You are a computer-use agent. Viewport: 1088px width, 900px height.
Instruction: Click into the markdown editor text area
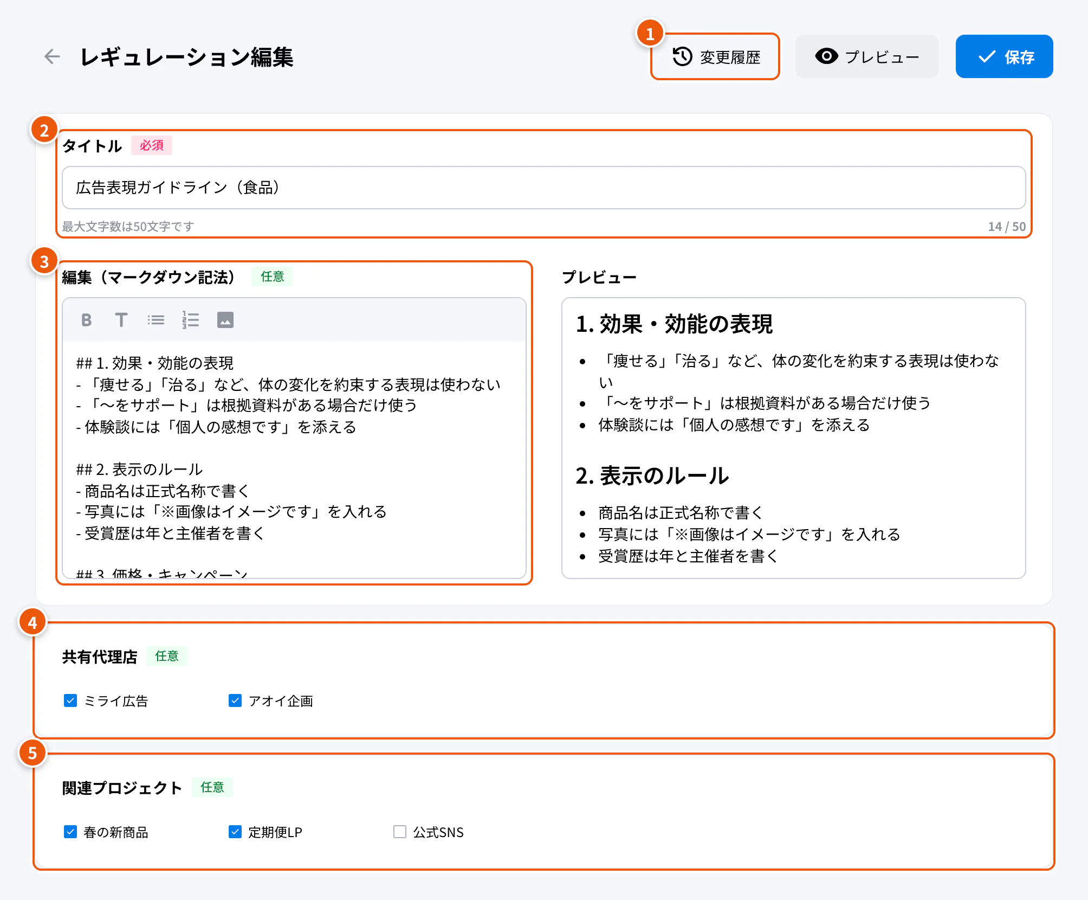[x=294, y=460]
